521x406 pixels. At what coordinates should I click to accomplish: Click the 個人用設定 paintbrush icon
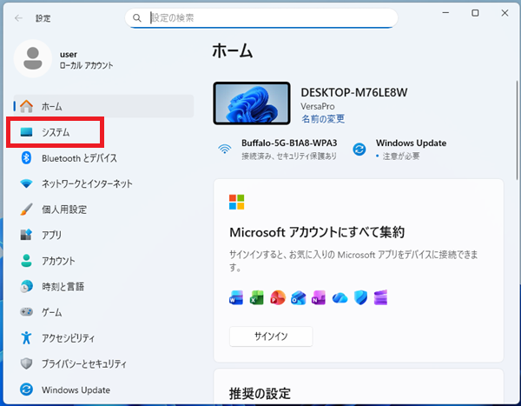tap(26, 210)
